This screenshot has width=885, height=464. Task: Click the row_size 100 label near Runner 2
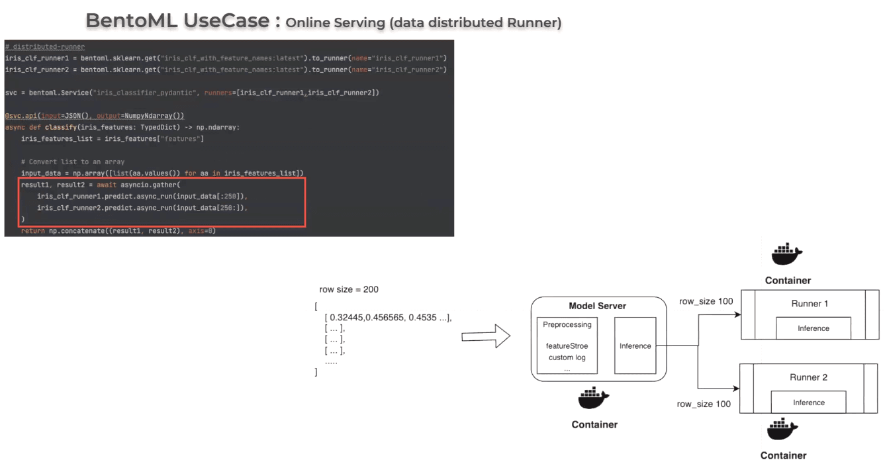pos(704,404)
